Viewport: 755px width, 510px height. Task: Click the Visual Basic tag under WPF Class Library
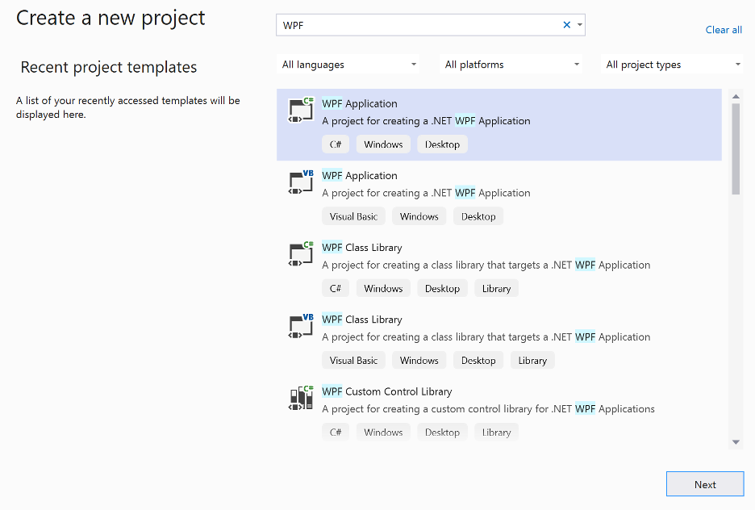point(353,360)
